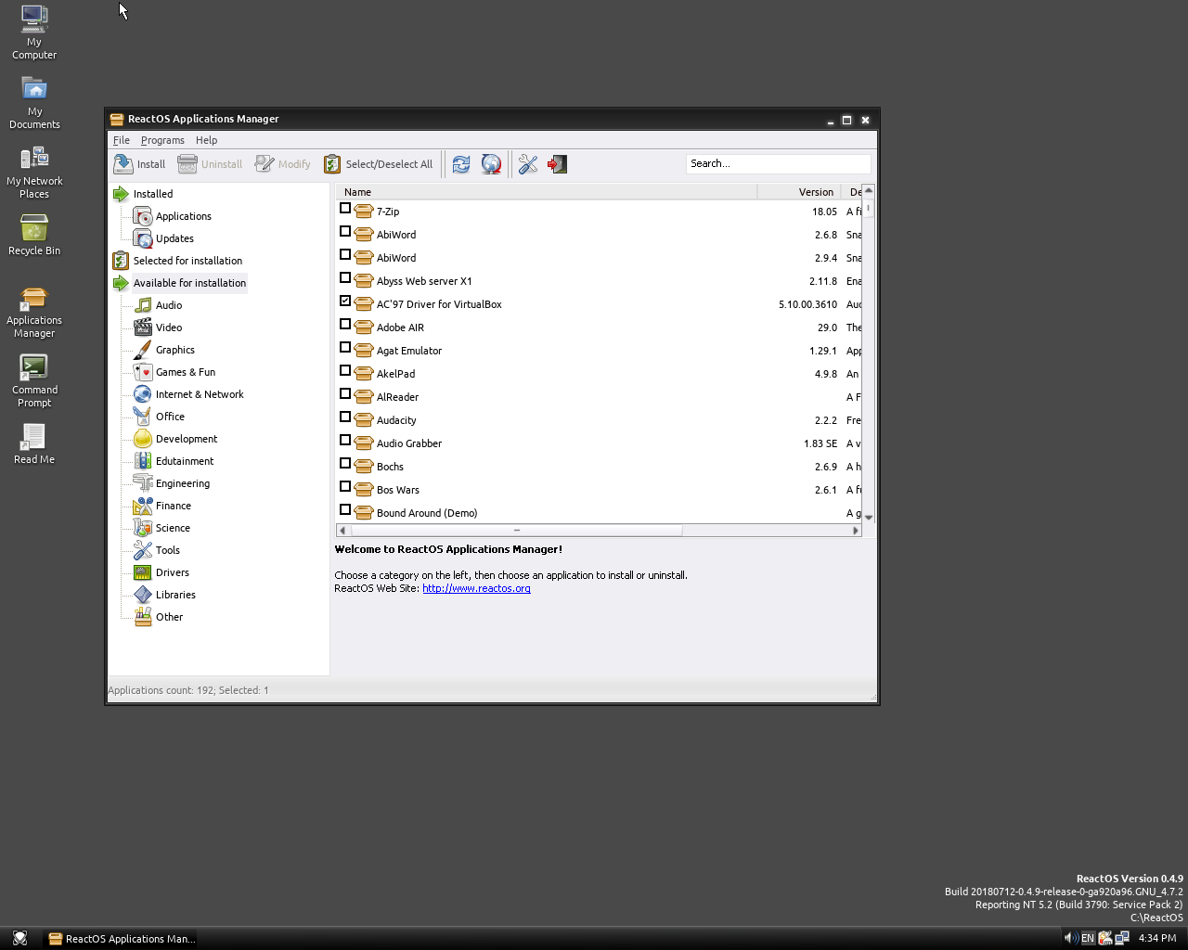Select Internet & Network category
1188x950 pixels.
(x=199, y=394)
